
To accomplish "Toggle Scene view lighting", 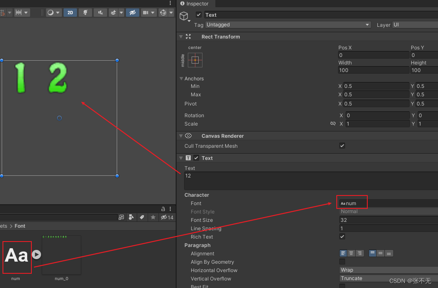I will [x=85, y=13].
